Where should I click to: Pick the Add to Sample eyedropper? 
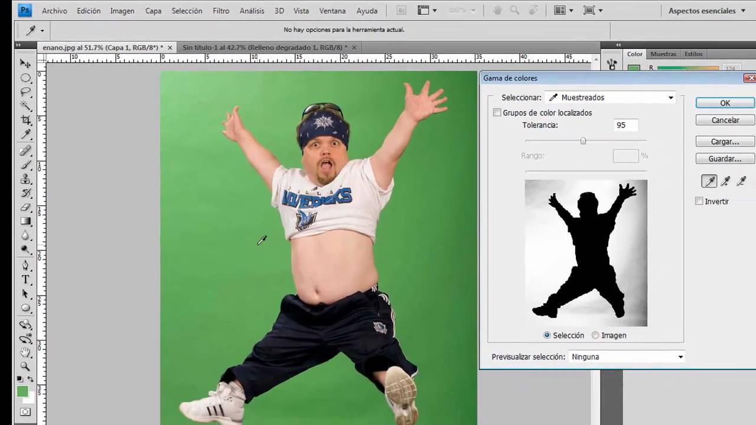tap(725, 181)
